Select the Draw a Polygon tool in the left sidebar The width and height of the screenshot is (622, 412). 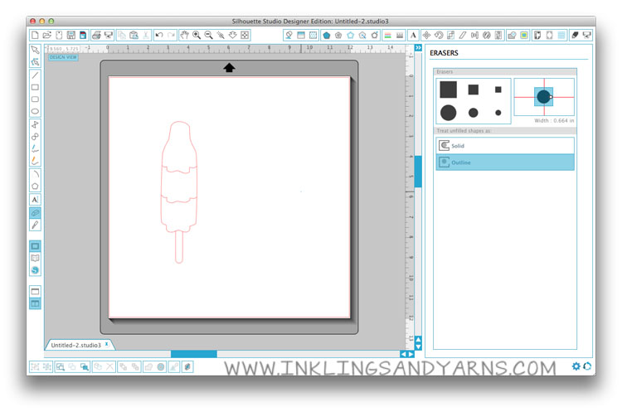coord(35,186)
